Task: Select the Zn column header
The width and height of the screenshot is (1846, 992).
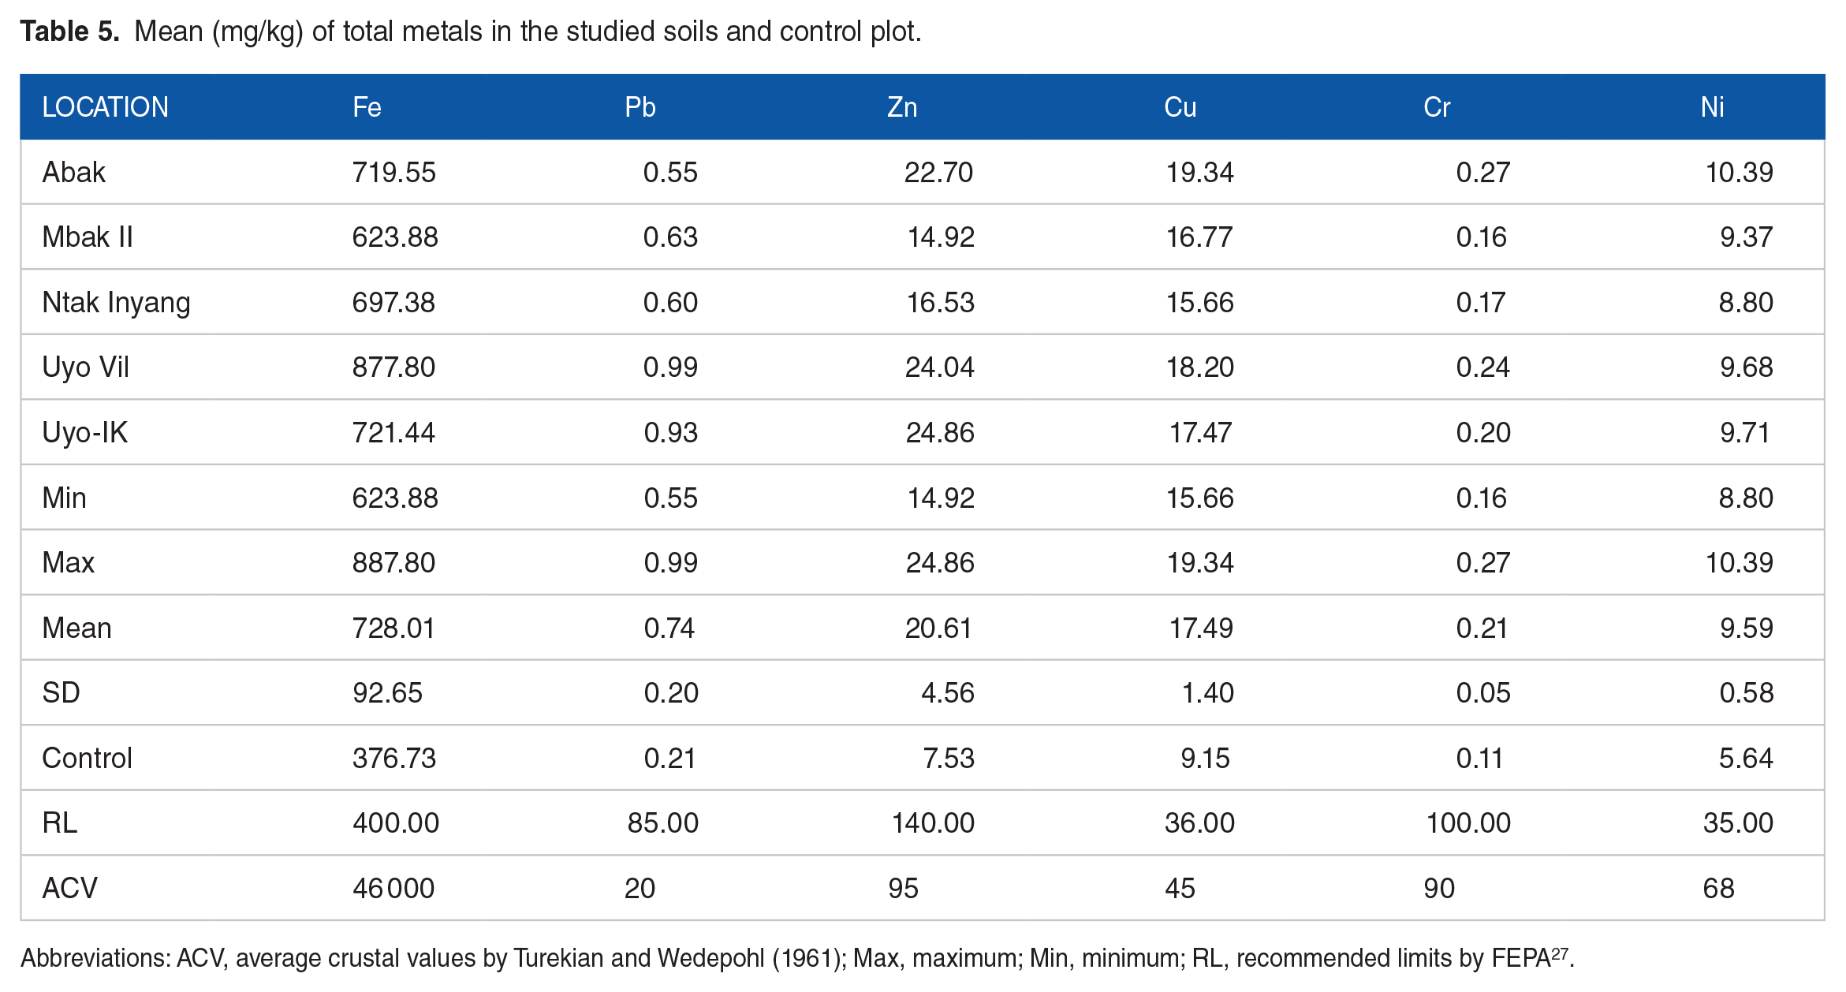Action: coord(902,107)
